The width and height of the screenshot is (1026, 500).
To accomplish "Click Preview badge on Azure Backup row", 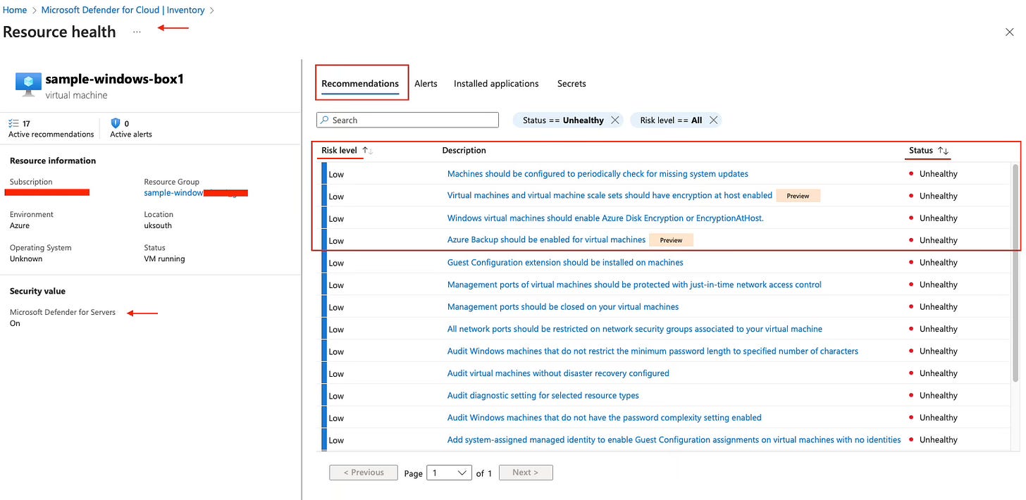I will [x=671, y=240].
